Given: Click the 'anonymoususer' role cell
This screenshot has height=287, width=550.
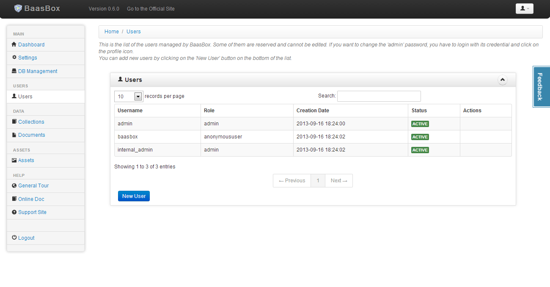Looking at the screenshot, I should click(x=247, y=137).
